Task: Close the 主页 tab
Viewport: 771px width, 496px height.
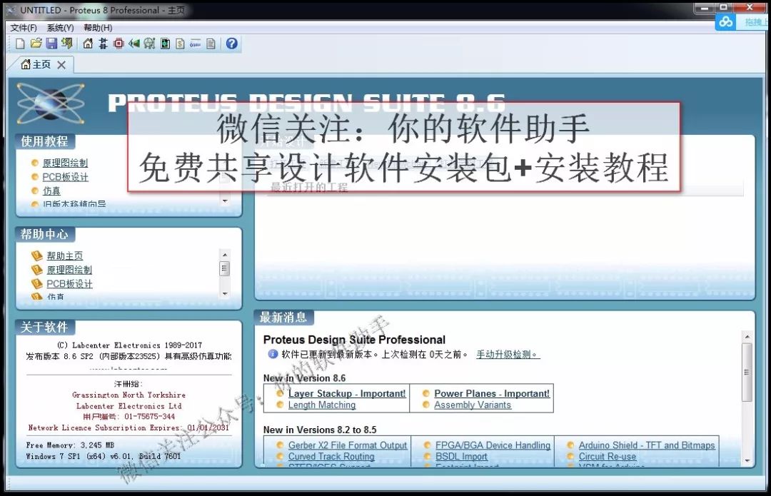Action: 61,65
